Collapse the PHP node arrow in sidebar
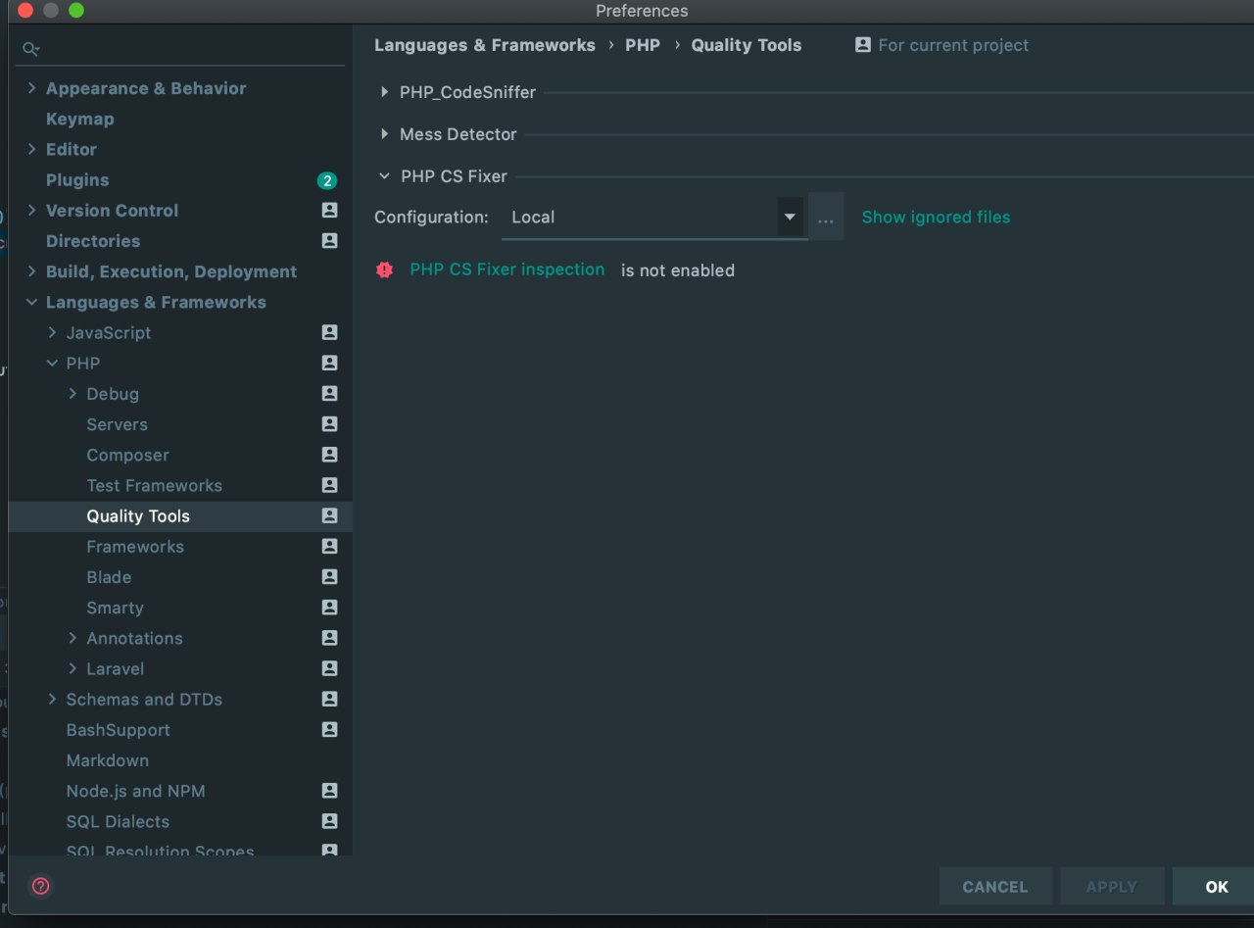Viewport: 1254px width, 928px height. pyautogui.click(x=53, y=364)
